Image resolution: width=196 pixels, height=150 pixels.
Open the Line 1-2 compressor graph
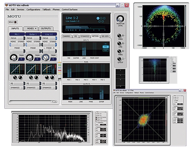[x=49, y=69]
